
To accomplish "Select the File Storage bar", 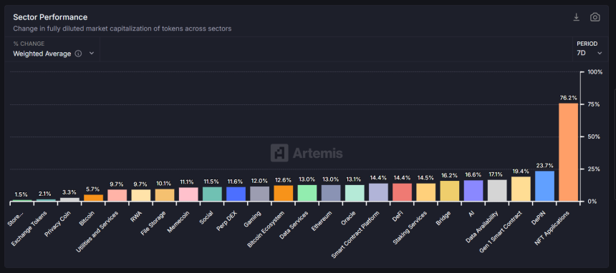I will point(165,195).
